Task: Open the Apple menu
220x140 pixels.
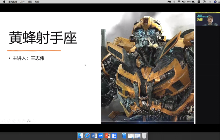Action: pyautogui.click(x=4, y=2)
